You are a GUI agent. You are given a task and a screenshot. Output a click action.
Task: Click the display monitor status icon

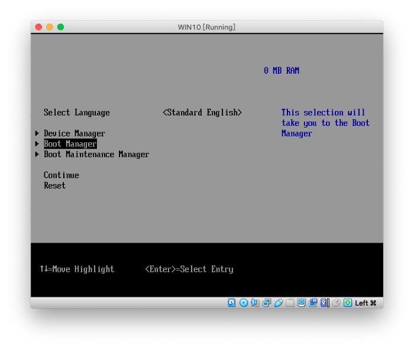click(x=301, y=303)
